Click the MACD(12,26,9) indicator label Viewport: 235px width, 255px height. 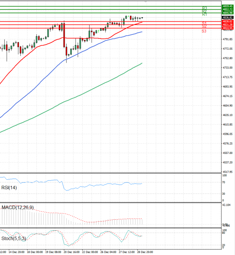tap(18, 208)
